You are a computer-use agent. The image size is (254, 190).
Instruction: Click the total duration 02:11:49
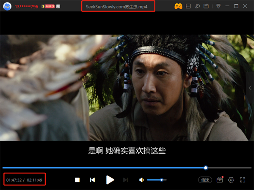click(35, 180)
